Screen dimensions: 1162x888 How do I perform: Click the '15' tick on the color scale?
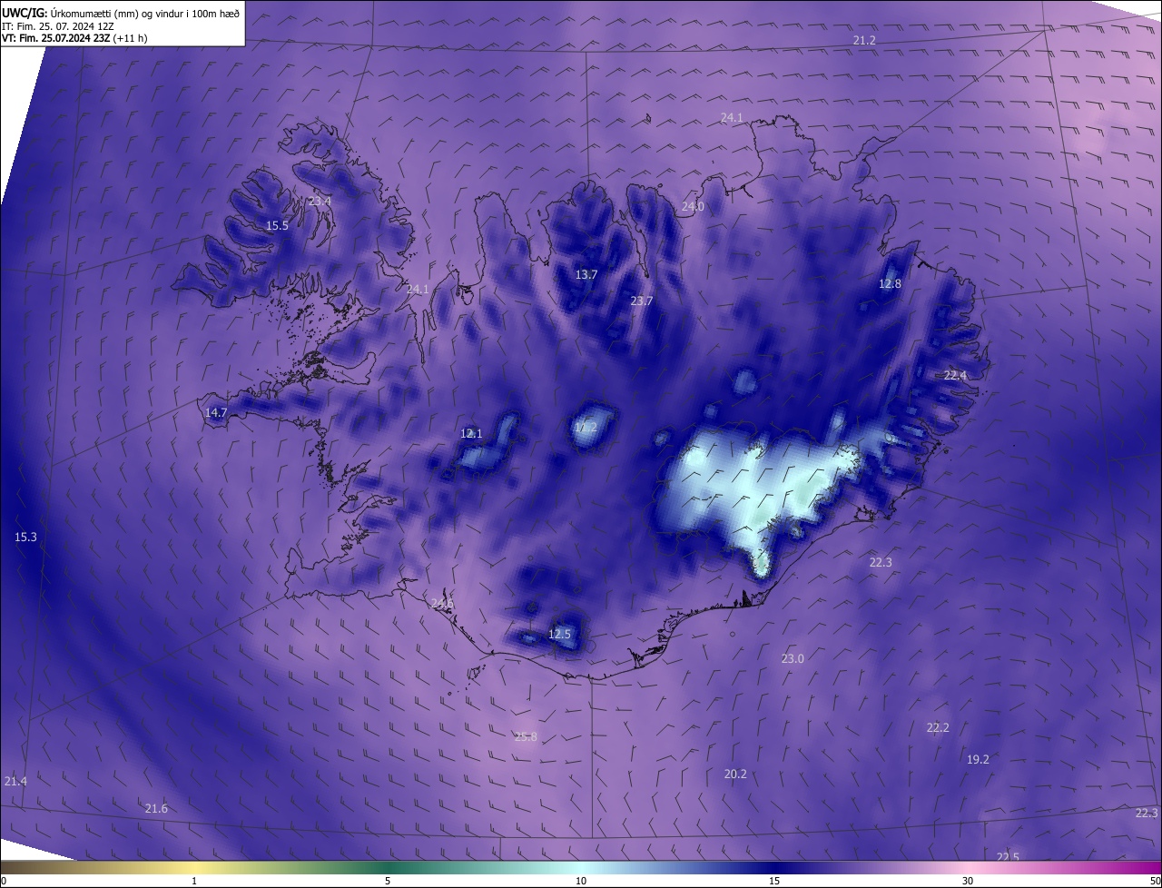(774, 881)
